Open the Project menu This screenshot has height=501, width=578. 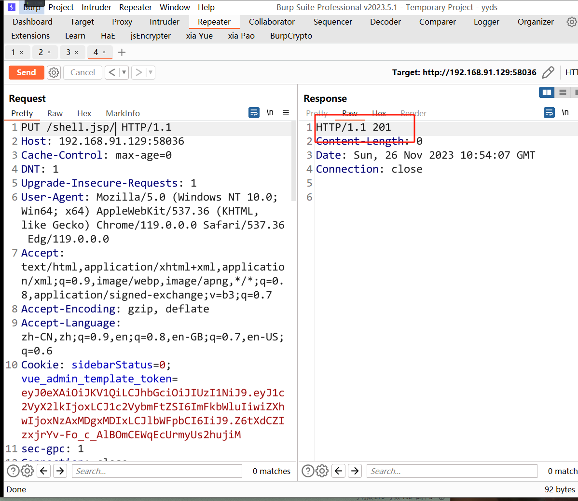pos(61,7)
